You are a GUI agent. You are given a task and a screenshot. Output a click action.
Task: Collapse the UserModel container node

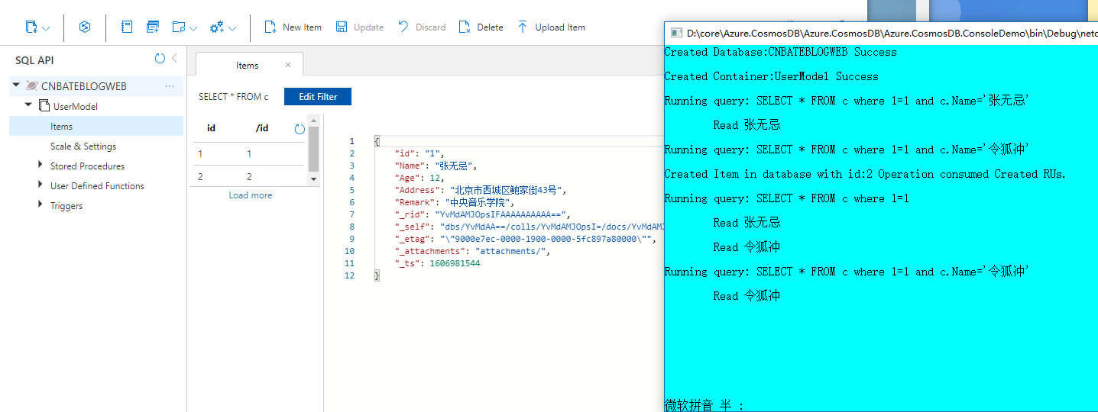29,105
